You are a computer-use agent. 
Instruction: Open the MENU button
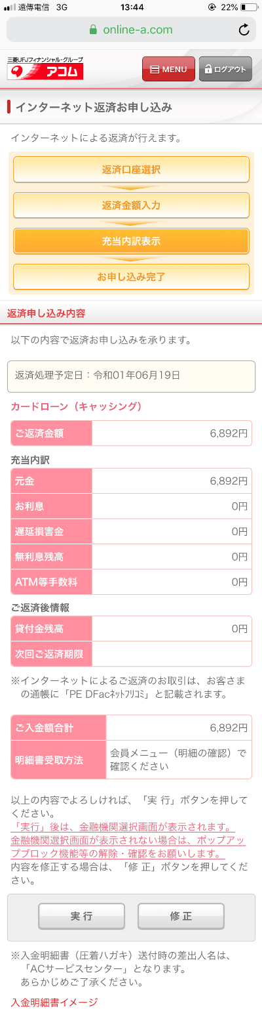168,69
